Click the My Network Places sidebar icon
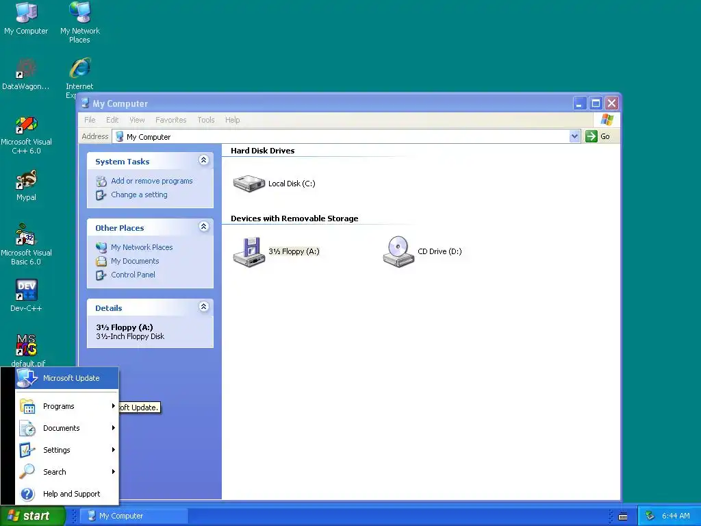This screenshot has width=701, height=526. tap(101, 247)
